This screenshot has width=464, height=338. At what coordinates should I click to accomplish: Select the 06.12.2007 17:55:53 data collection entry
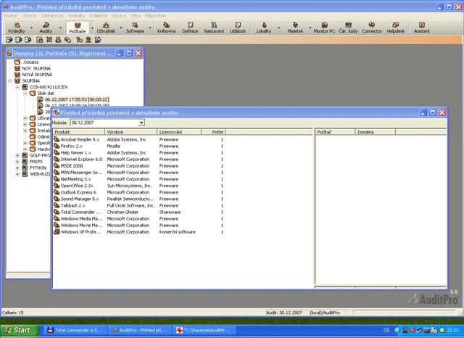[77, 99]
